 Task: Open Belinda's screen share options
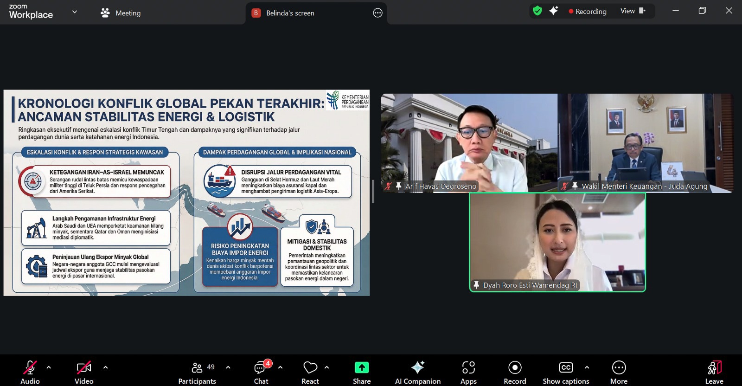377,13
